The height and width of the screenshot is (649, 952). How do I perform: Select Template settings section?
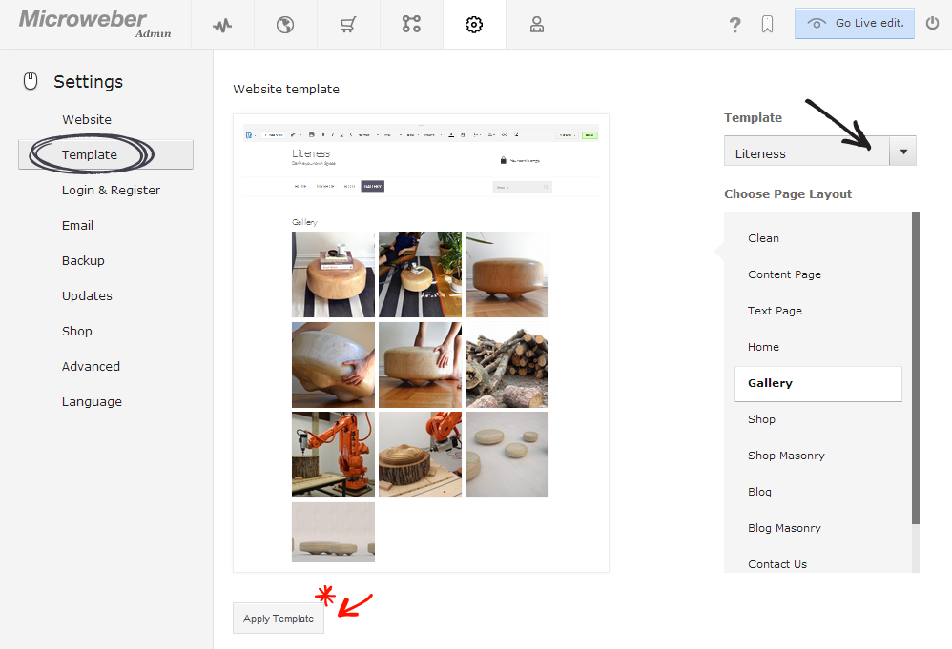pos(106,154)
